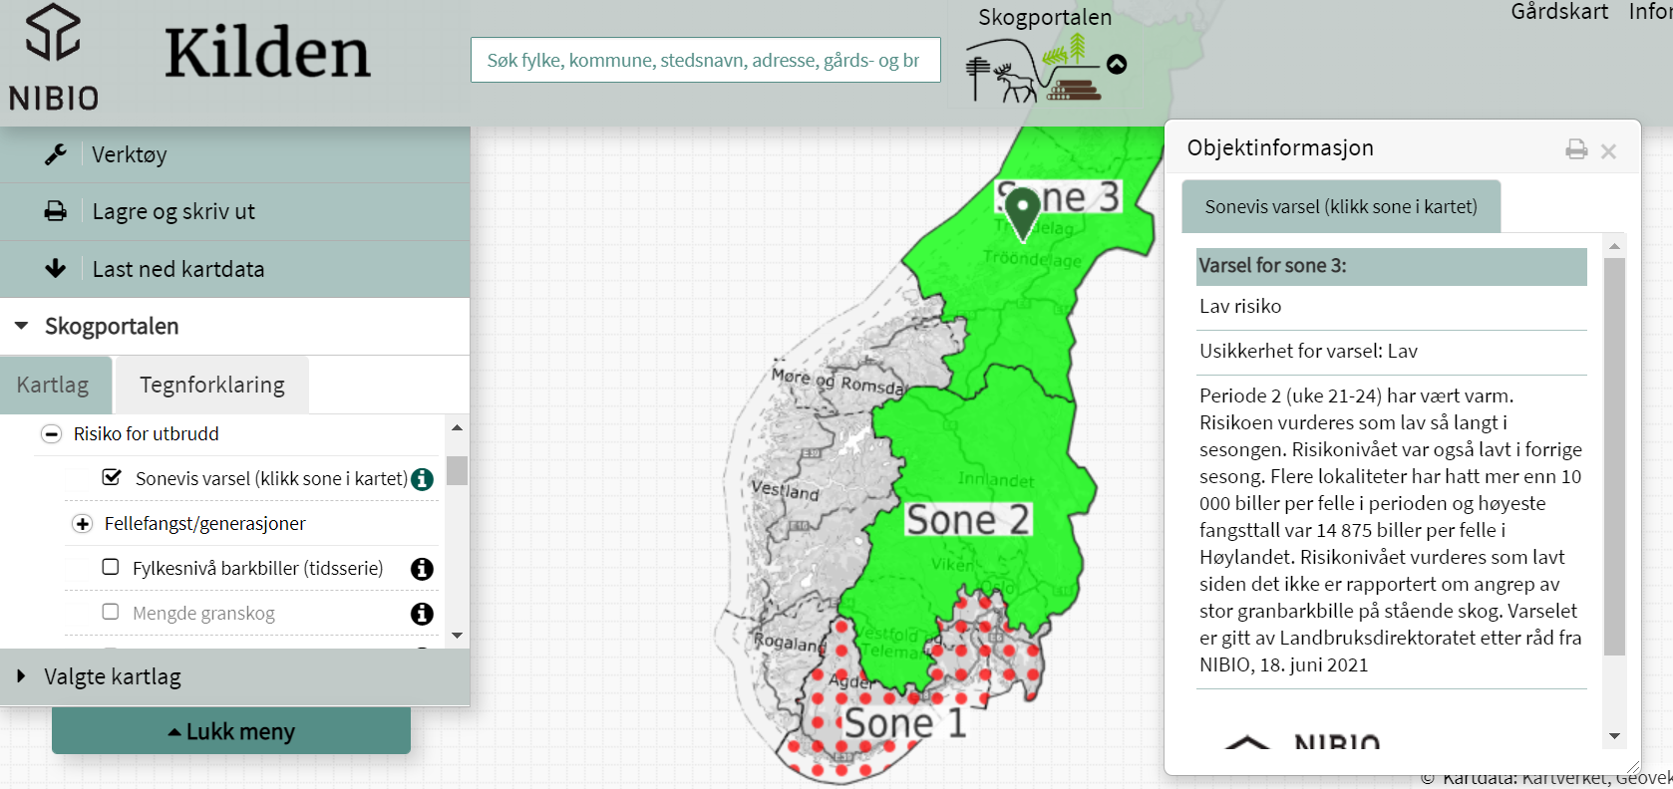Click the Varsel for sone 3 heading

click(x=1392, y=266)
